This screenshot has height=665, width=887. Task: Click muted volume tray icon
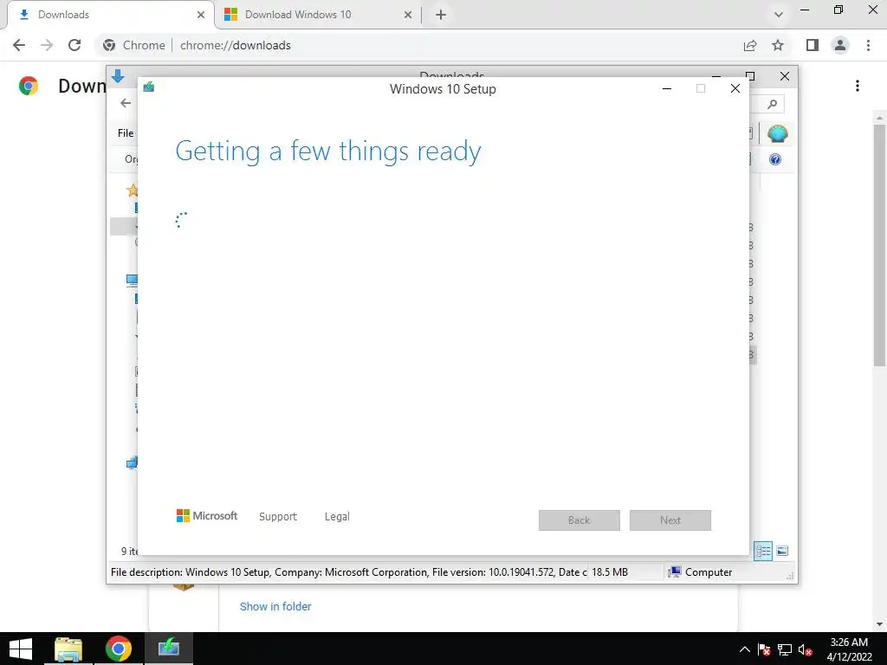click(x=805, y=649)
